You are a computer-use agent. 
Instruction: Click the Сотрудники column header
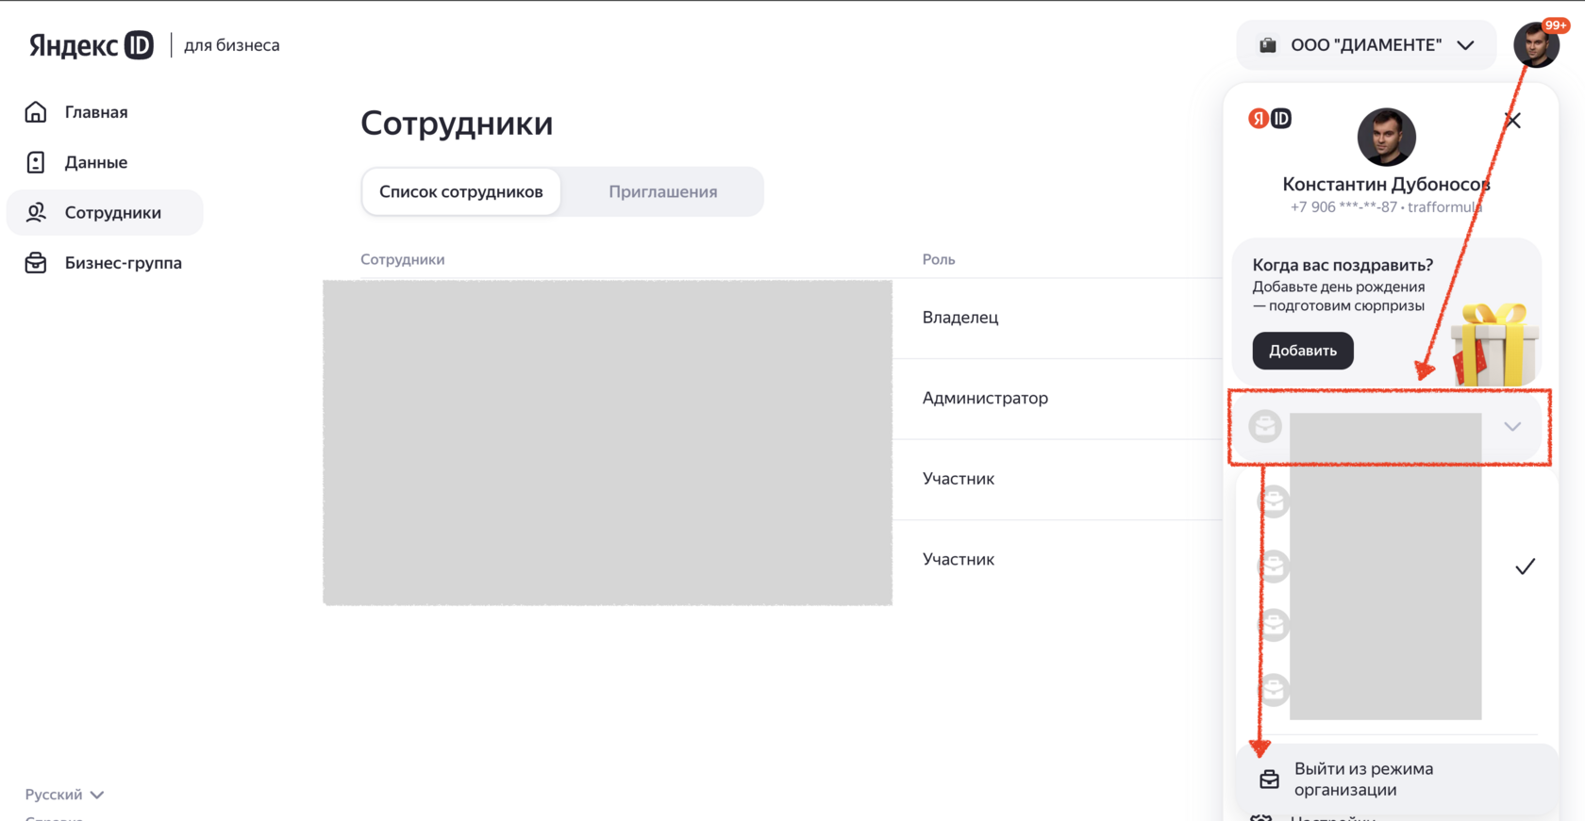coord(402,259)
